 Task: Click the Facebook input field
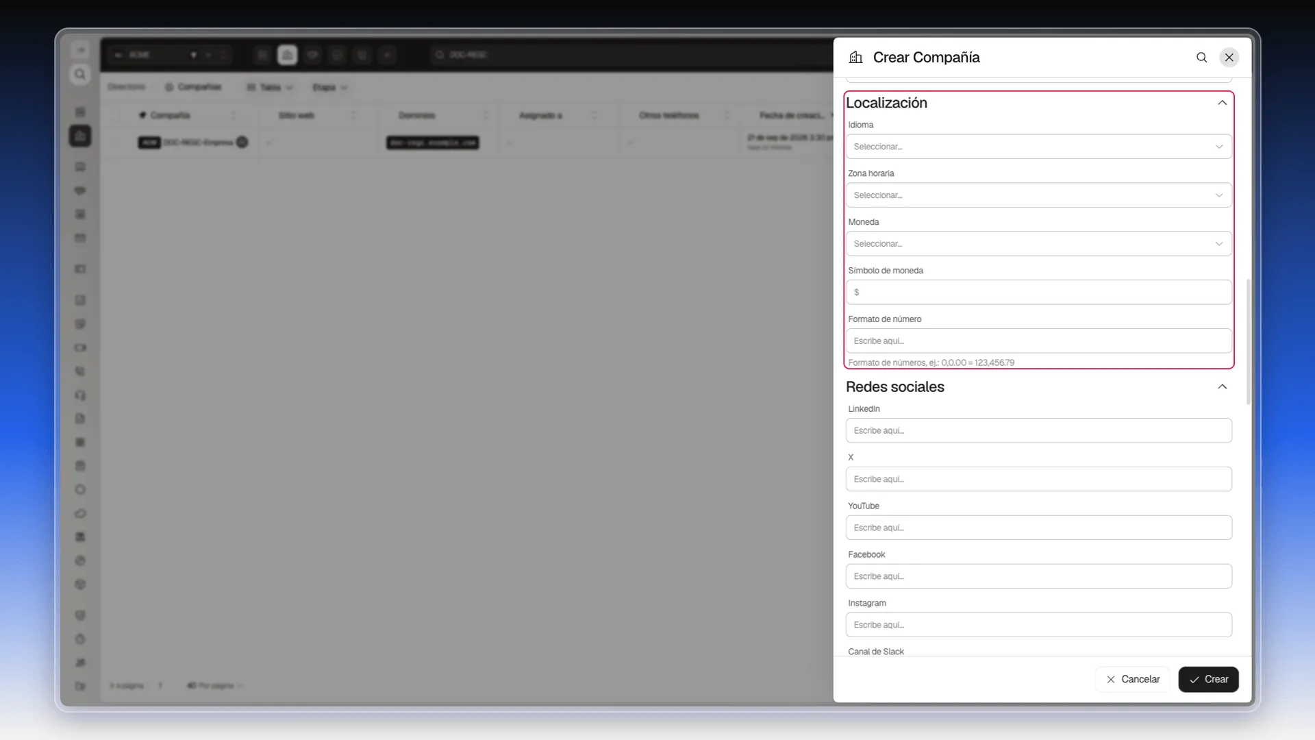pyautogui.click(x=1038, y=577)
